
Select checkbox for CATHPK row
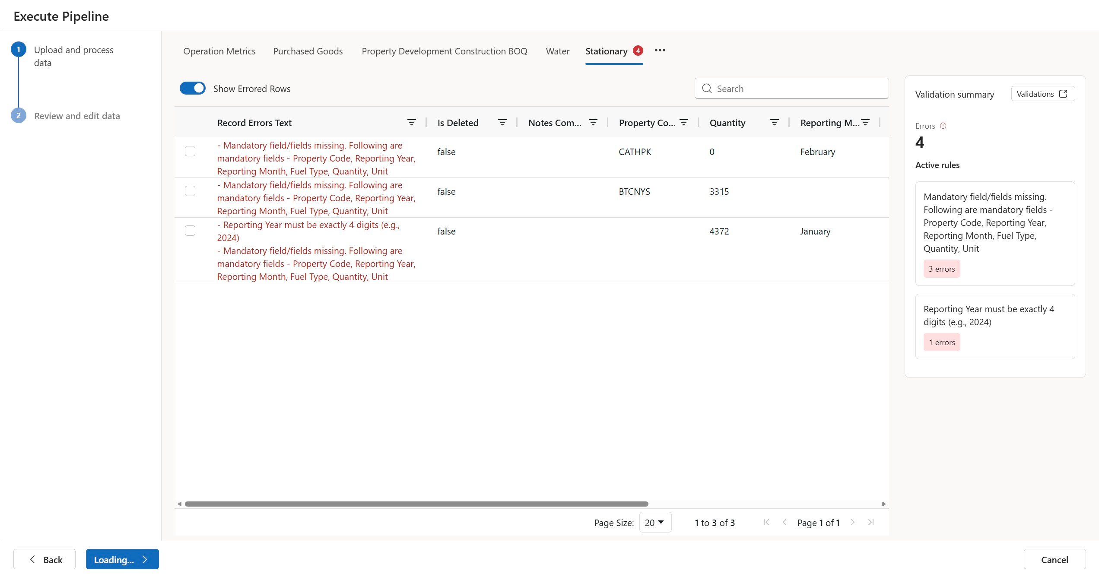(x=190, y=151)
